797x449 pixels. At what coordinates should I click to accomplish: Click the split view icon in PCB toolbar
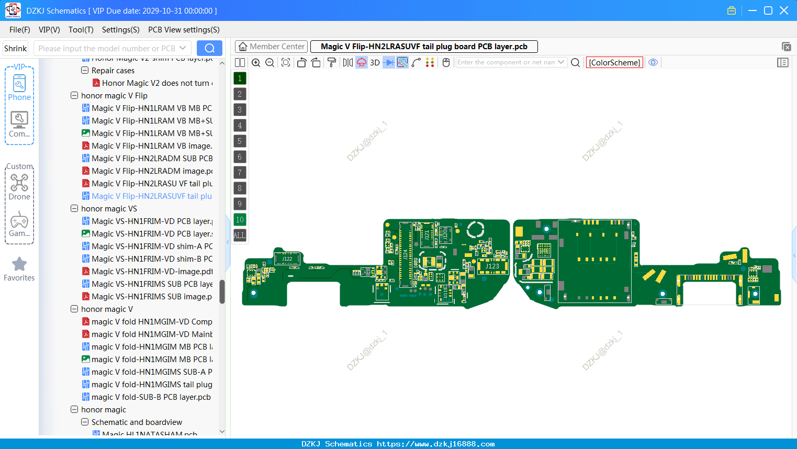240,62
